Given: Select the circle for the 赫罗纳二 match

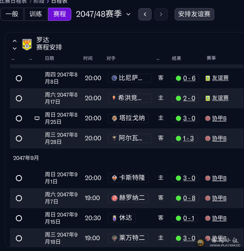Looking at the screenshot, I should click(x=19, y=198).
